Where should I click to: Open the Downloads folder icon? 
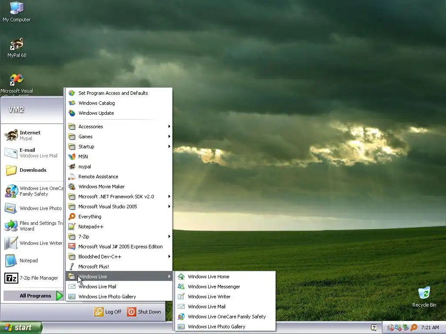click(x=11, y=170)
